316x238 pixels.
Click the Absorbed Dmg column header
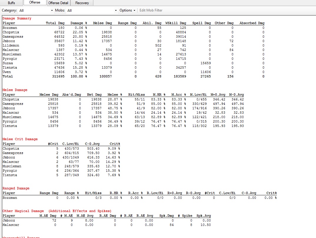pos(252,23)
